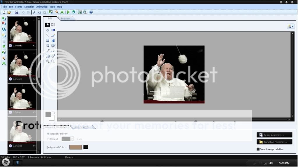Click the green letter A icon in the top toolbar
The image size is (298, 167).
pyautogui.click(x=62, y=12)
